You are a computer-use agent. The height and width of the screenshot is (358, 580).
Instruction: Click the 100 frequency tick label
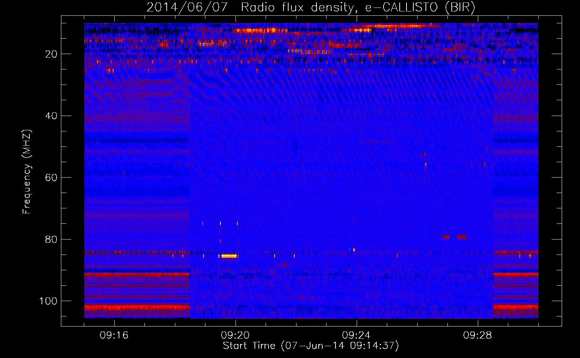[48, 301]
